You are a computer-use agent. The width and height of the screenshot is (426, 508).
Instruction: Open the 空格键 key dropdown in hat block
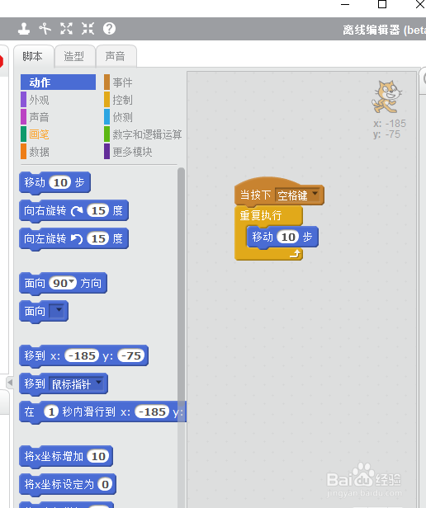click(x=299, y=195)
